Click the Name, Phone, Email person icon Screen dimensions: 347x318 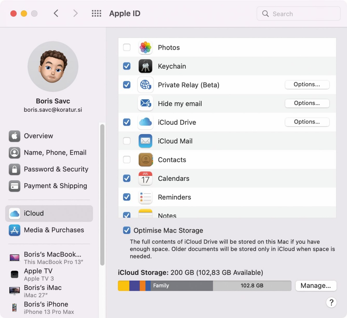pos(14,152)
